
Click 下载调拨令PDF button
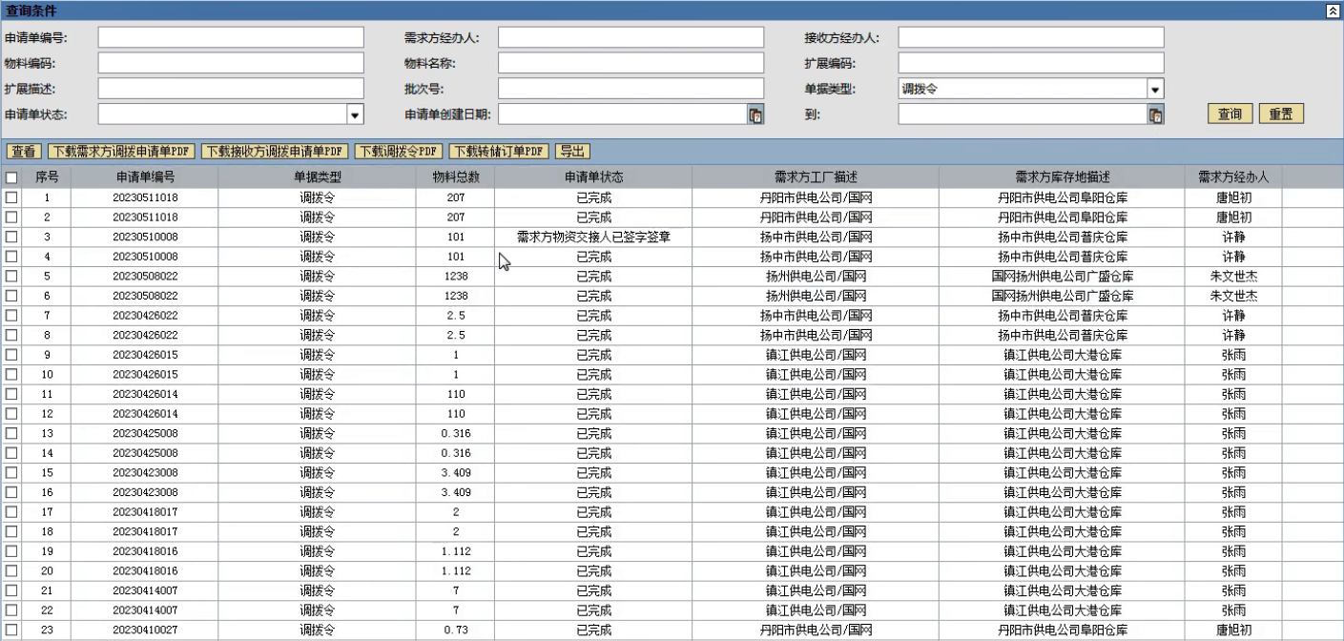[x=399, y=152]
